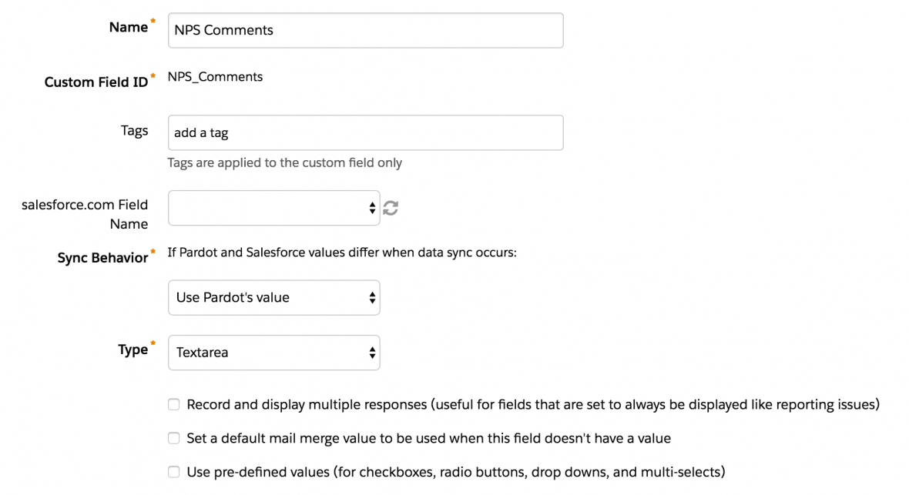Click the asterisk beside Custom Field ID
Screen dimensions: 909x495
tap(153, 75)
